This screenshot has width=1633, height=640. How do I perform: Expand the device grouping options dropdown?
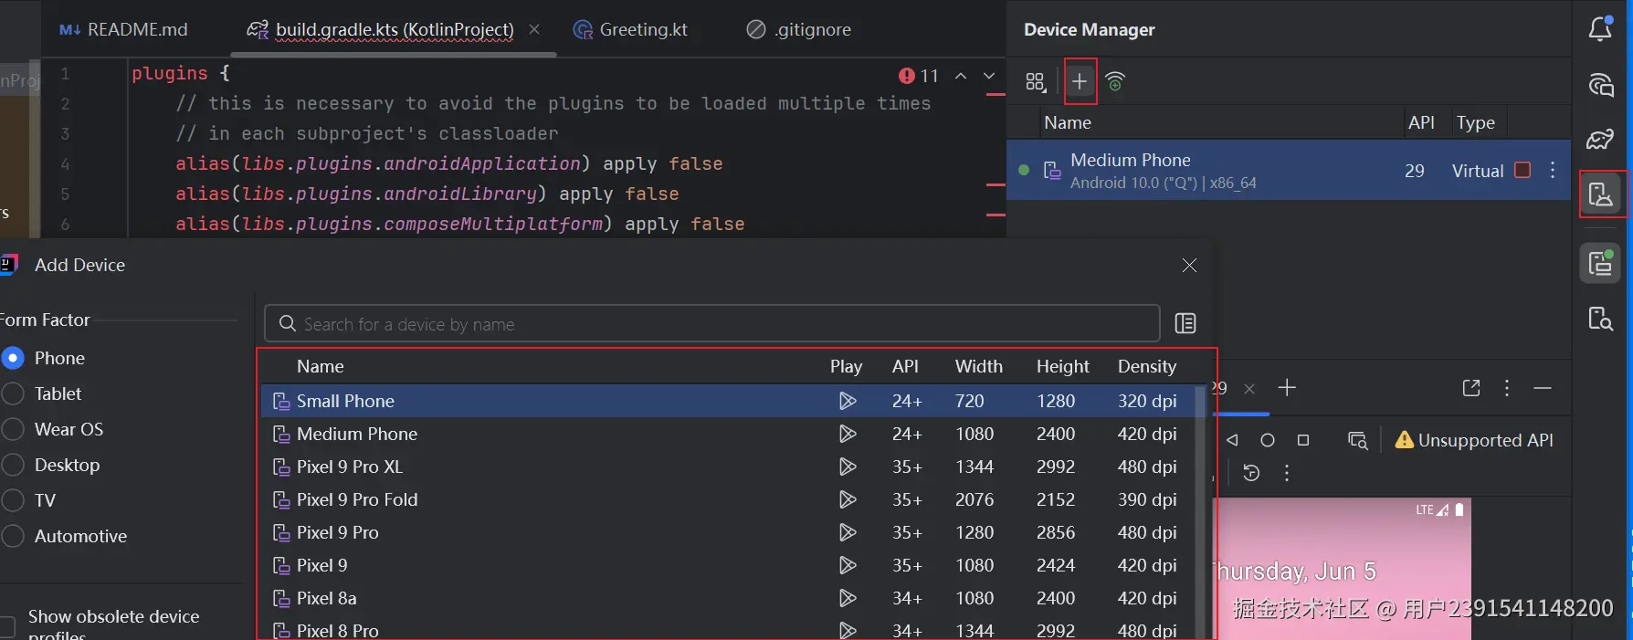click(x=1036, y=82)
